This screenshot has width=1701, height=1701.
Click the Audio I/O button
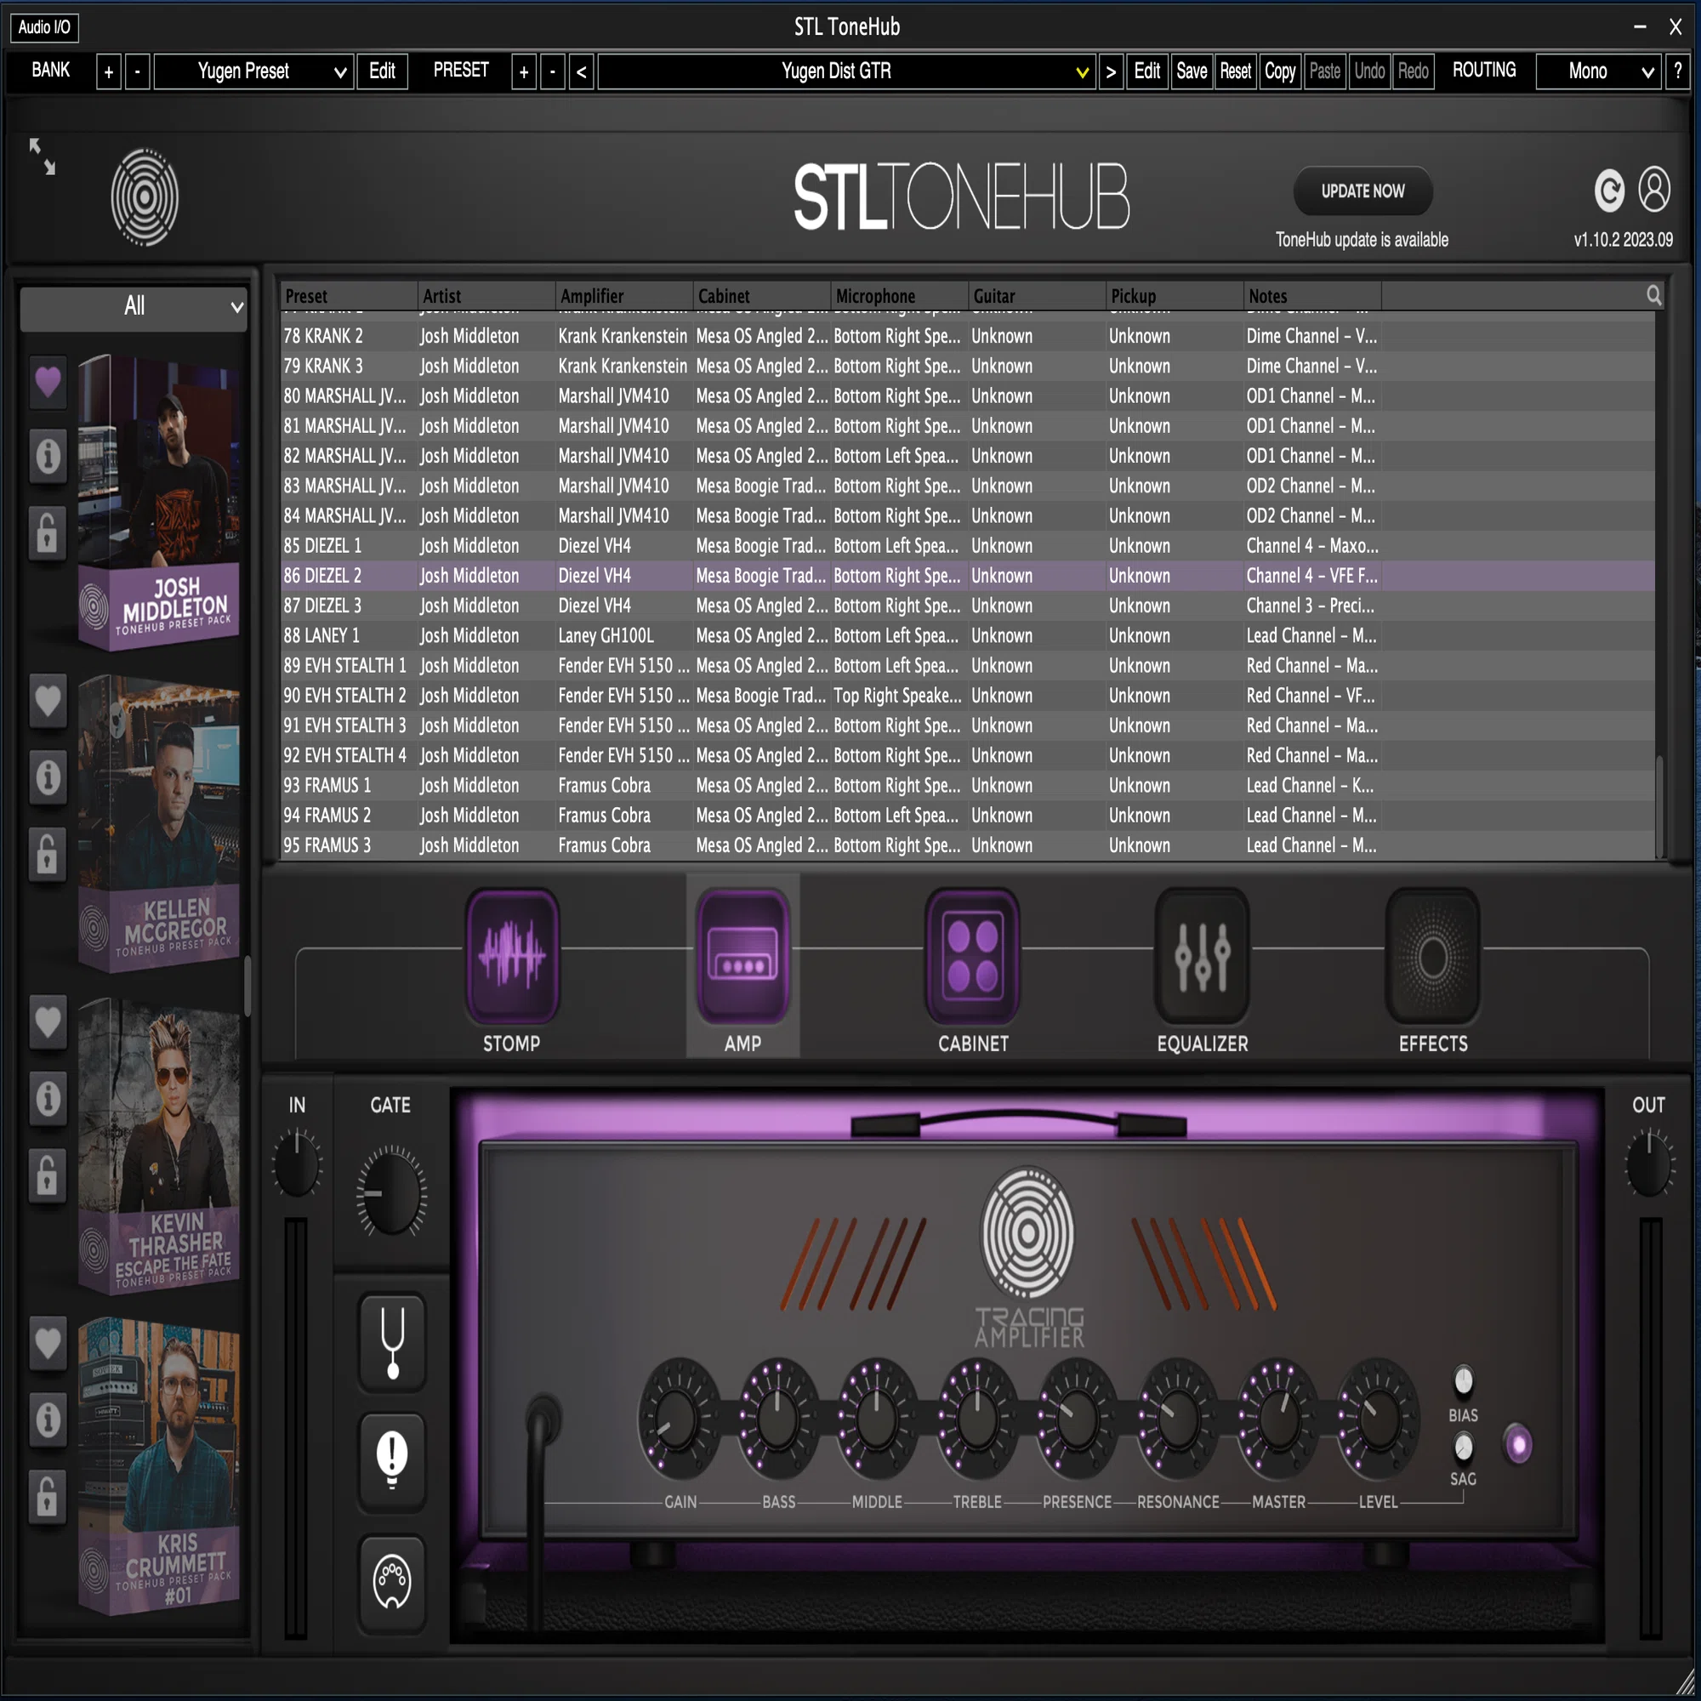click(45, 27)
